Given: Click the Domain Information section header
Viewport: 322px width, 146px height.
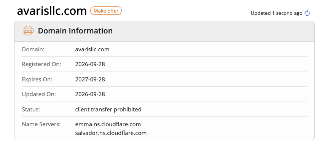Looking at the screenshot, I should click(164, 32).
